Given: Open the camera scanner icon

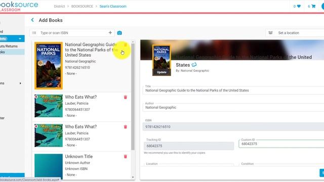Looking at the screenshot, I should (119, 33).
